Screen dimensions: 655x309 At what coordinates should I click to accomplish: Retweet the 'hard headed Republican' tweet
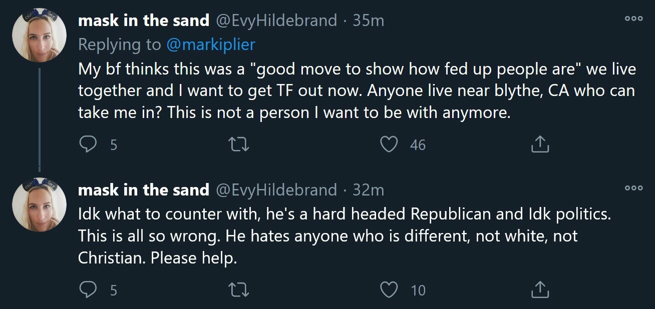pyautogui.click(x=239, y=289)
